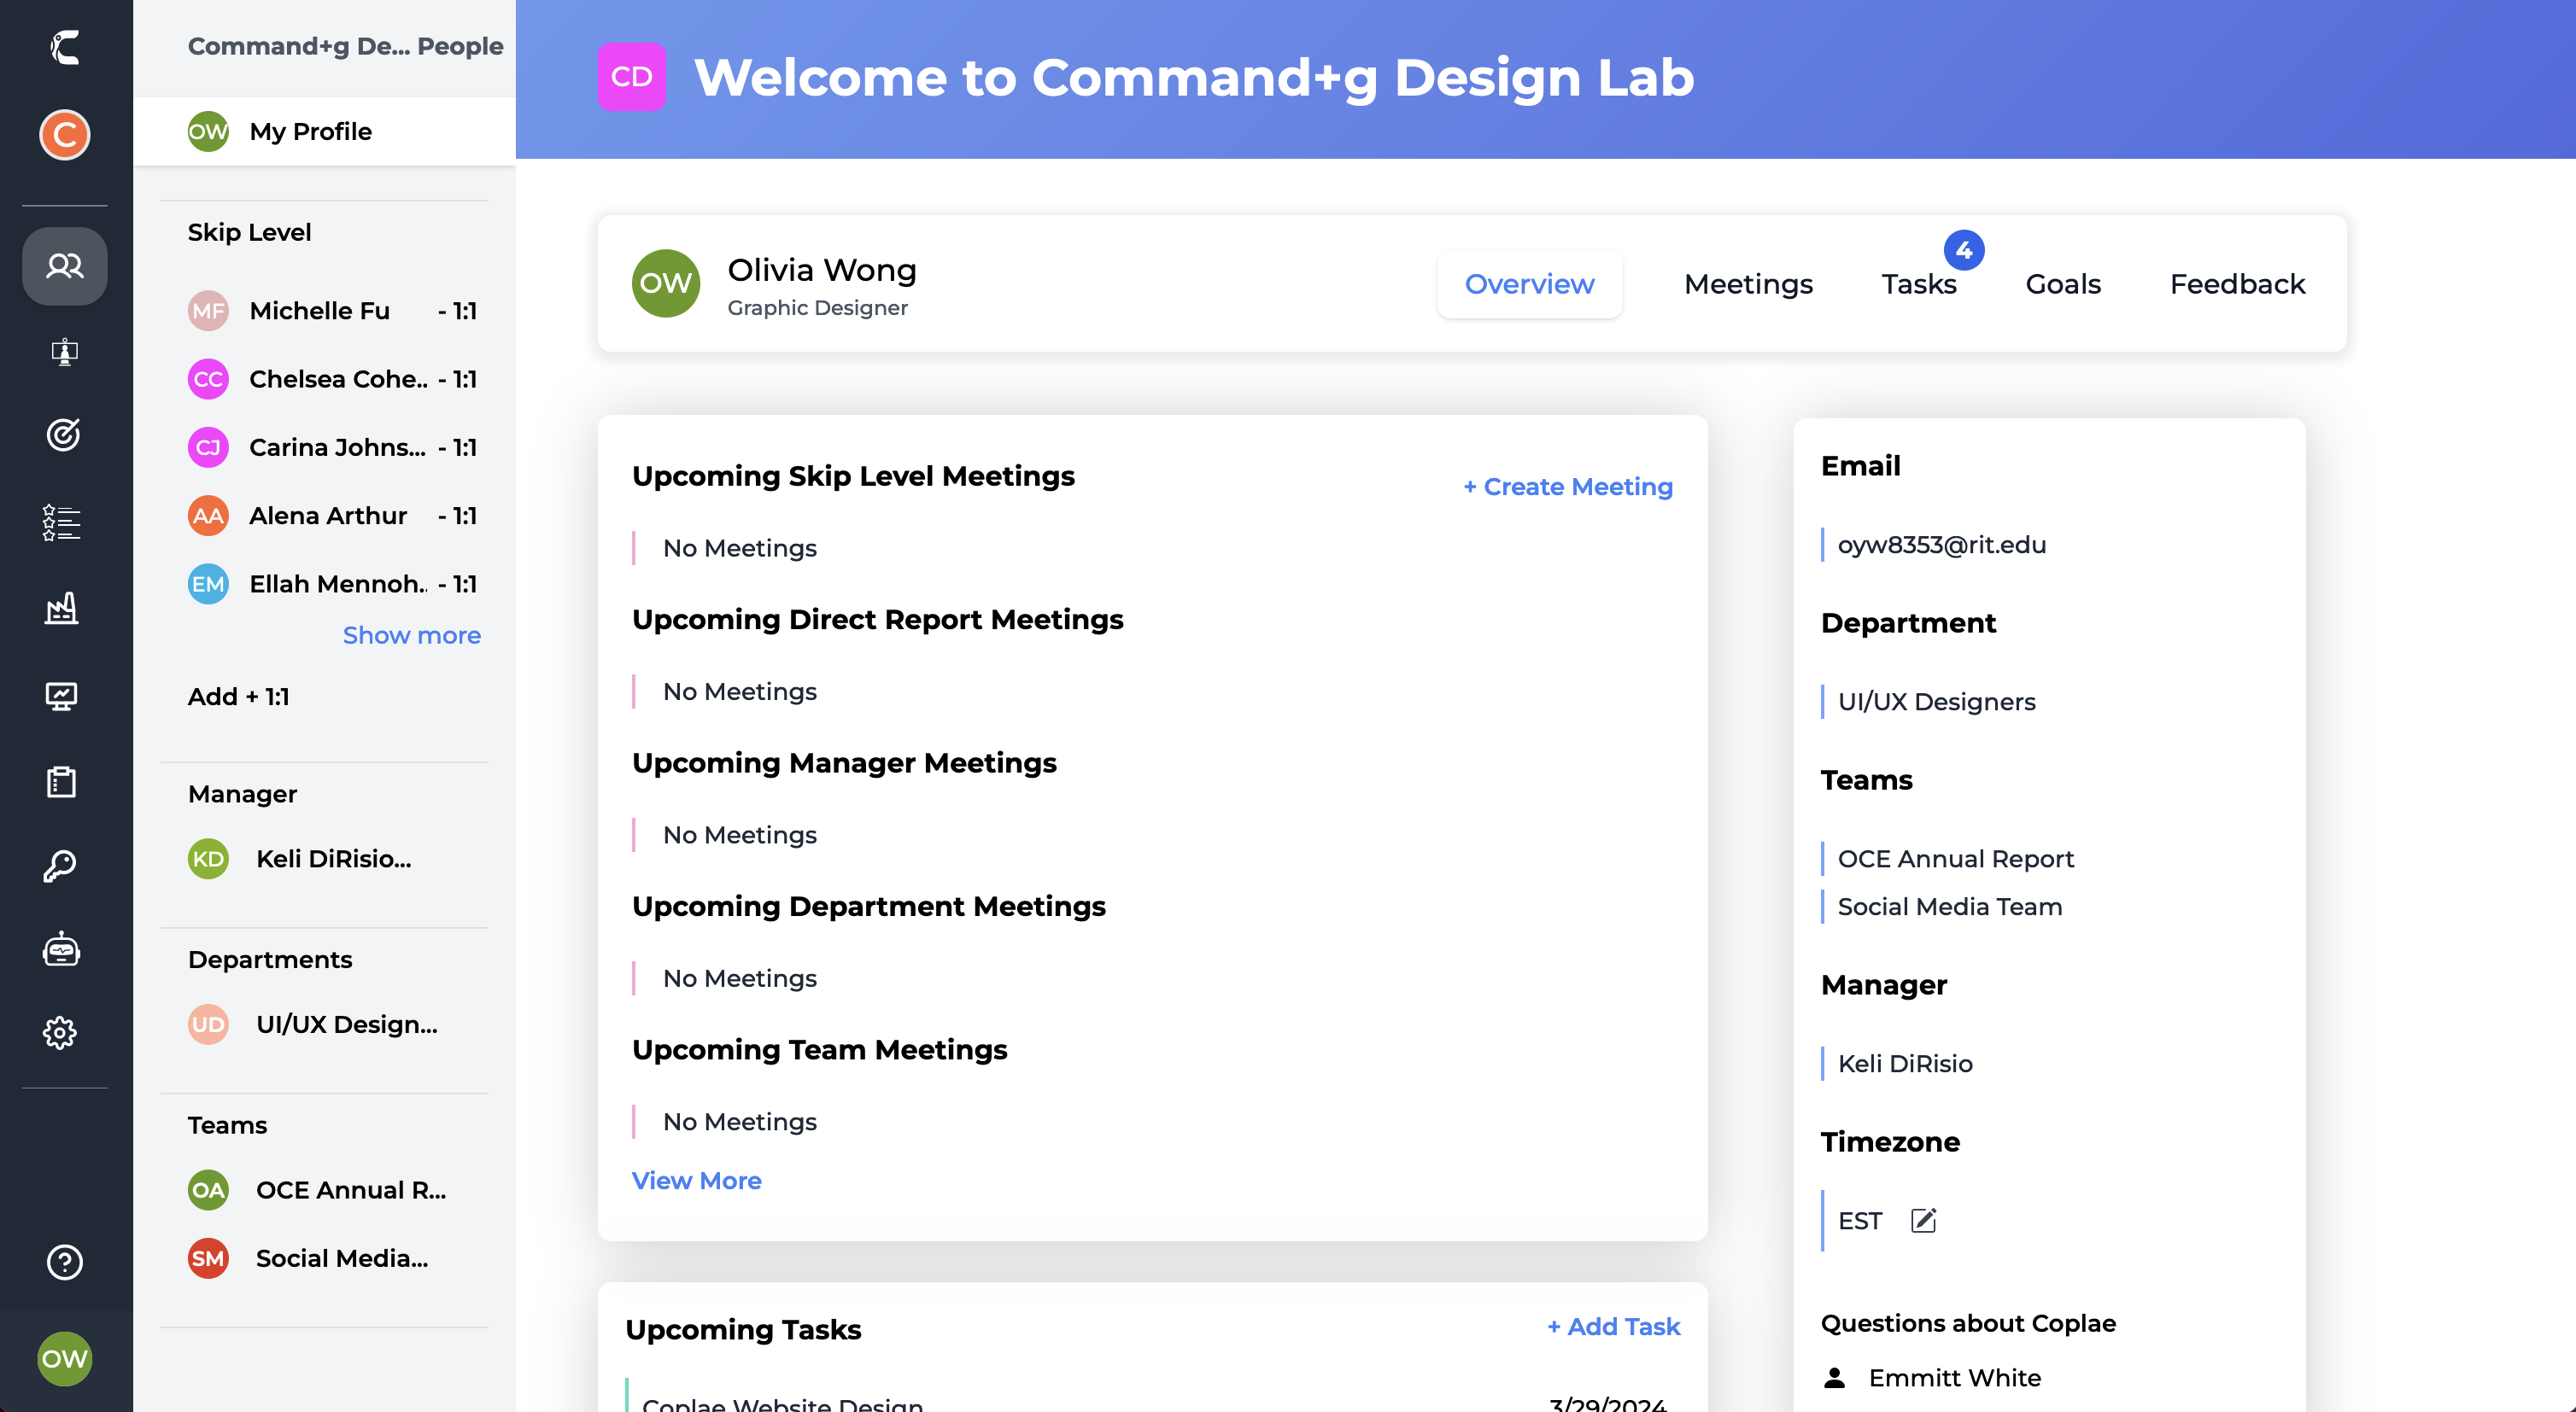Click Add + 1:1 button
Image resolution: width=2576 pixels, height=1412 pixels.
pos(239,697)
